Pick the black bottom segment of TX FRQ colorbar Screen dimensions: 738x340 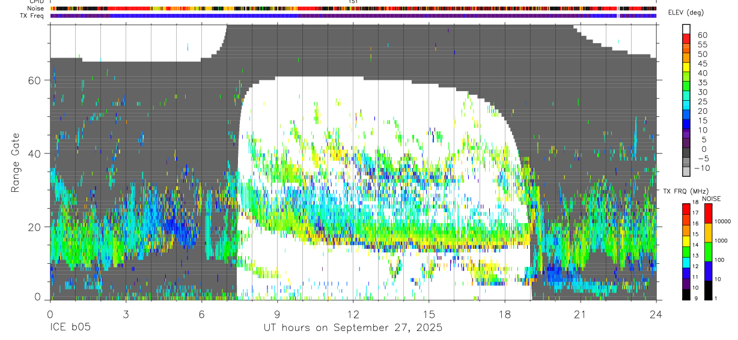pos(686,294)
